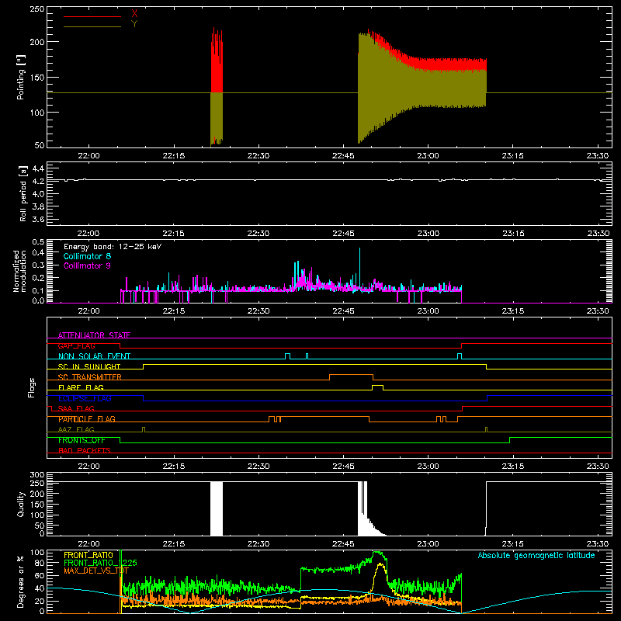Screen dimensions: 621x621
Task: Select the FRONTS_OFF flag label
Action: point(82,440)
